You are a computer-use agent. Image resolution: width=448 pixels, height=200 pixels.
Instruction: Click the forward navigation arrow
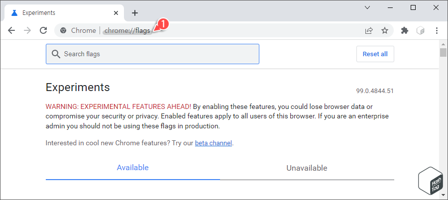[27, 30]
